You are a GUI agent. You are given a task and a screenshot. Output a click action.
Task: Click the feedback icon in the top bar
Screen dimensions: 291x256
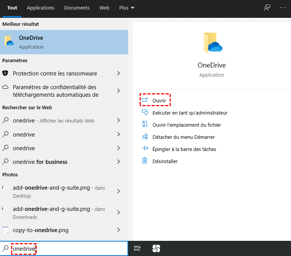[x=267, y=8]
